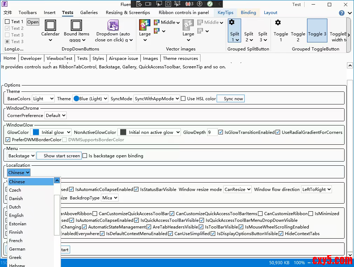354x267 pixels.
Task: Open the Calendar dropdown button
Action: pos(50,30)
